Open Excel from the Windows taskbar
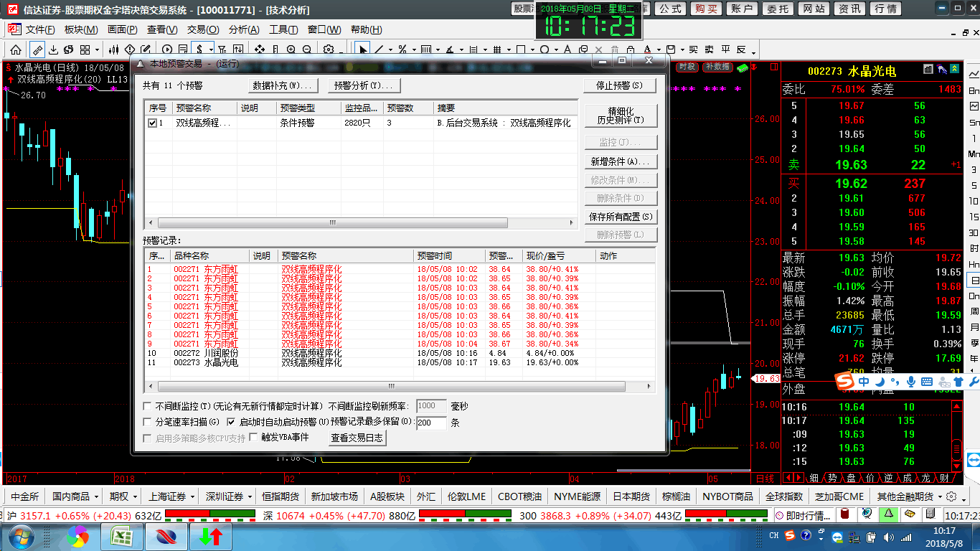The height and width of the screenshot is (551, 980). click(121, 537)
